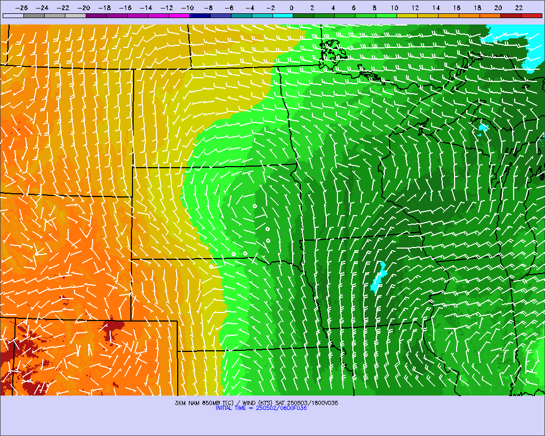Click the '-24' scale label
This screenshot has height=436, width=545.
click(43, 7)
